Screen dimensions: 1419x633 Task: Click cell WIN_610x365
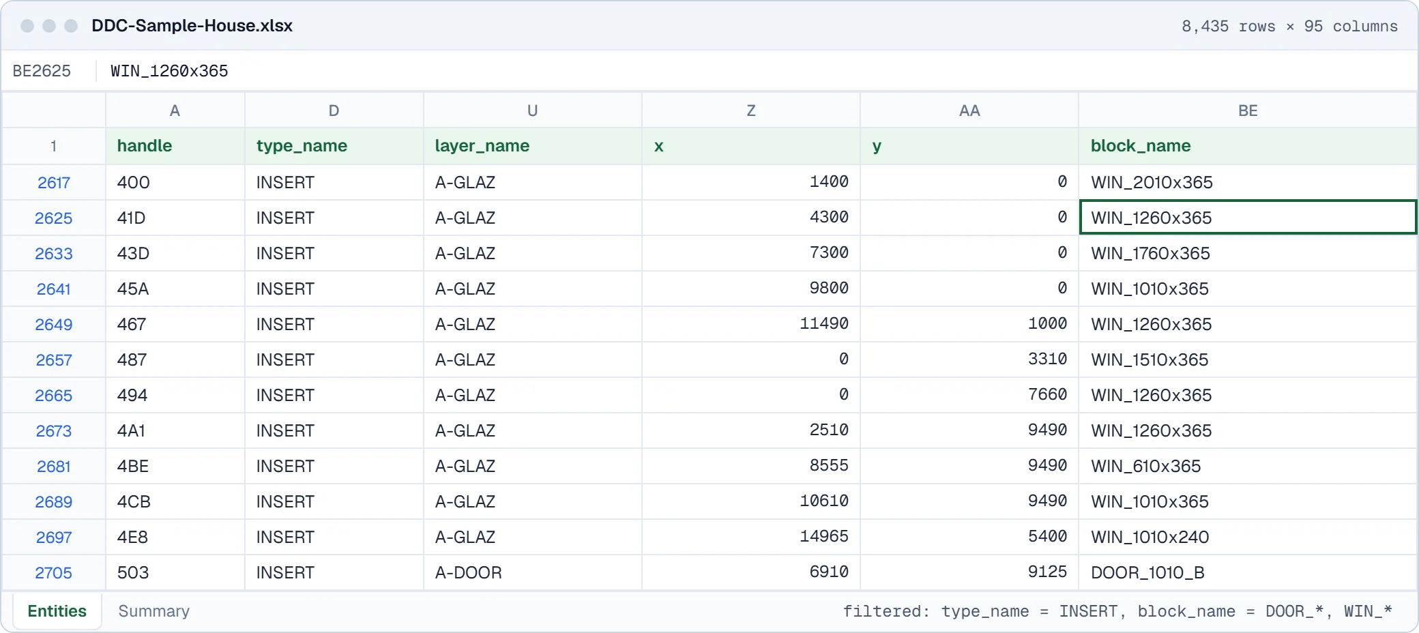[1248, 467]
